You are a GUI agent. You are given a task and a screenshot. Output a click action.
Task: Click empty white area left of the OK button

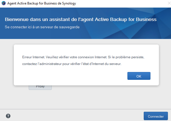[x=70, y=76]
